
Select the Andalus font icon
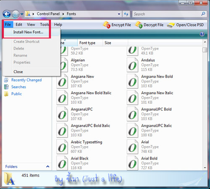pos(132,65)
